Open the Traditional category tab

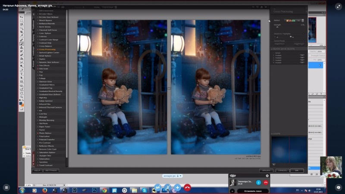click(34, 25)
